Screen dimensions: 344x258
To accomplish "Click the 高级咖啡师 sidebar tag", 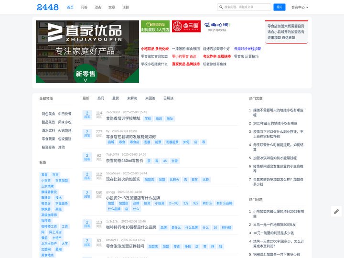I will click(49, 215).
